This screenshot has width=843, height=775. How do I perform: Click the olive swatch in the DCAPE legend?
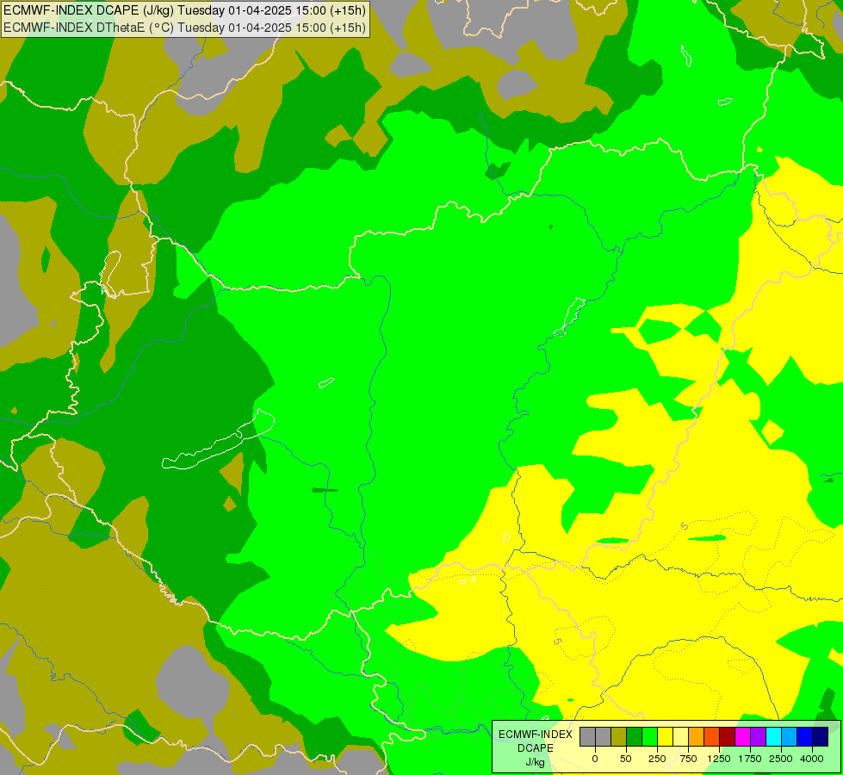coord(619,737)
